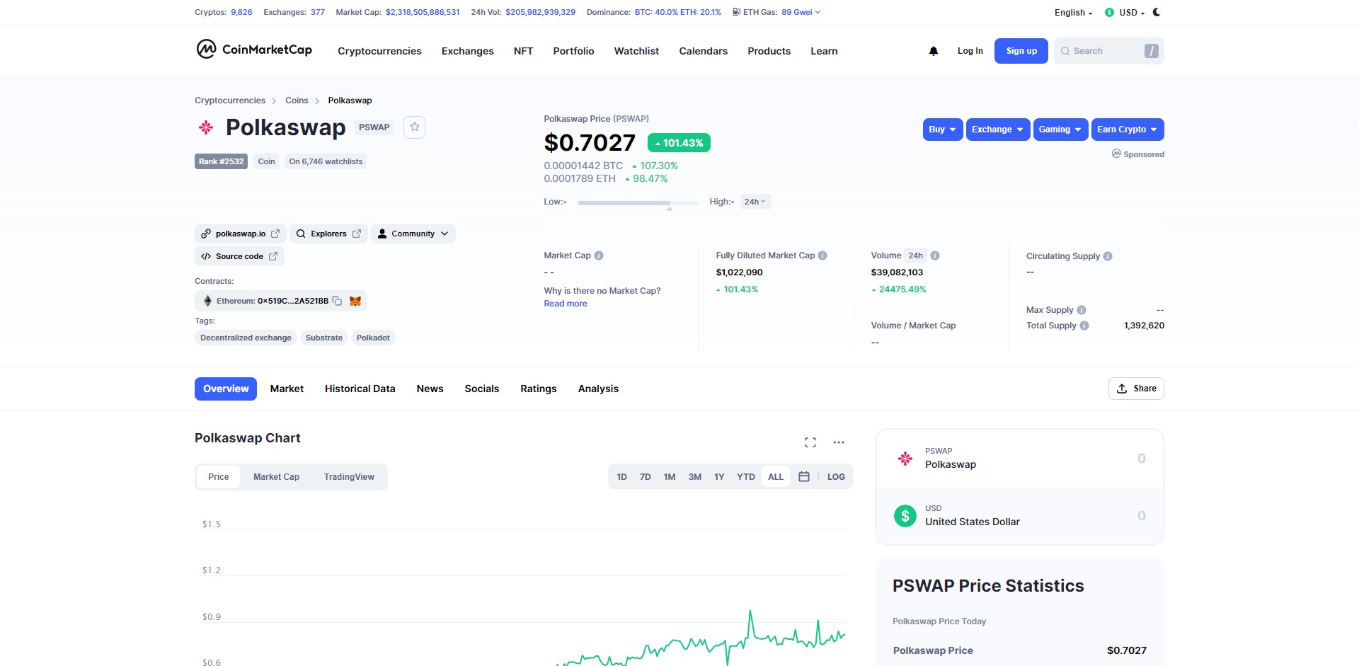
Task: Switch to the Historical Data tab
Action: click(x=360, y=388)
